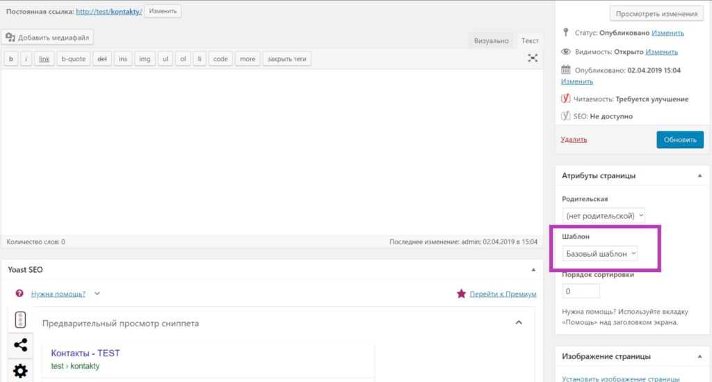Viewport: 712px width, 382px height.
Task: Switch to the Текст editor tab
Action: click(530, 41)
